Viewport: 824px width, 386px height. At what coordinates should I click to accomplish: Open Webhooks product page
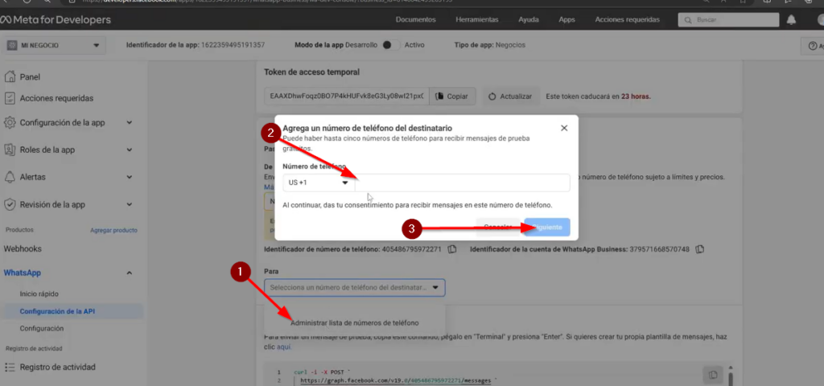(23, 249)
